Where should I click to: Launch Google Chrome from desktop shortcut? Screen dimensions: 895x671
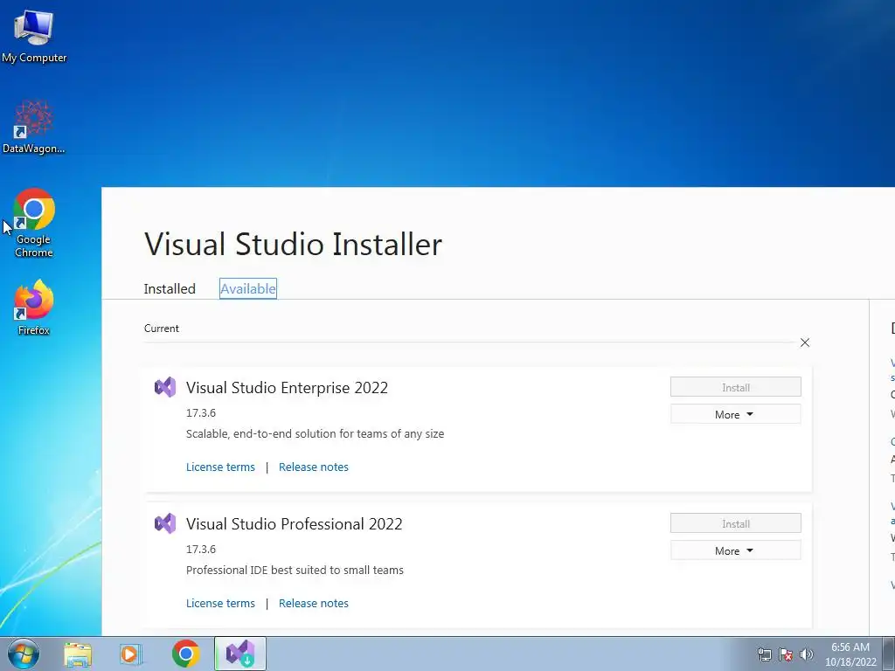pyautogui.click(x=34, y=223)
